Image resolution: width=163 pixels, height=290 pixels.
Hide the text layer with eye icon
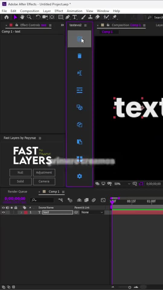coord(3,212)
